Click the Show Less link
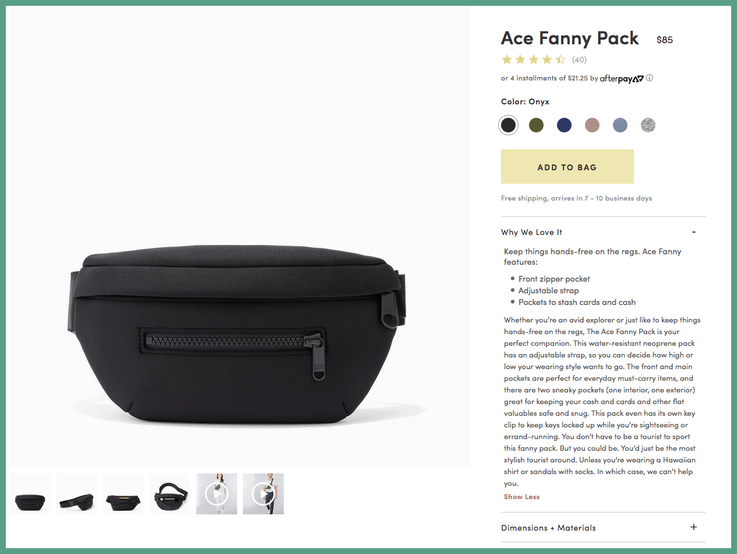This screenshot has height=554, width=737. pos(521,497)
